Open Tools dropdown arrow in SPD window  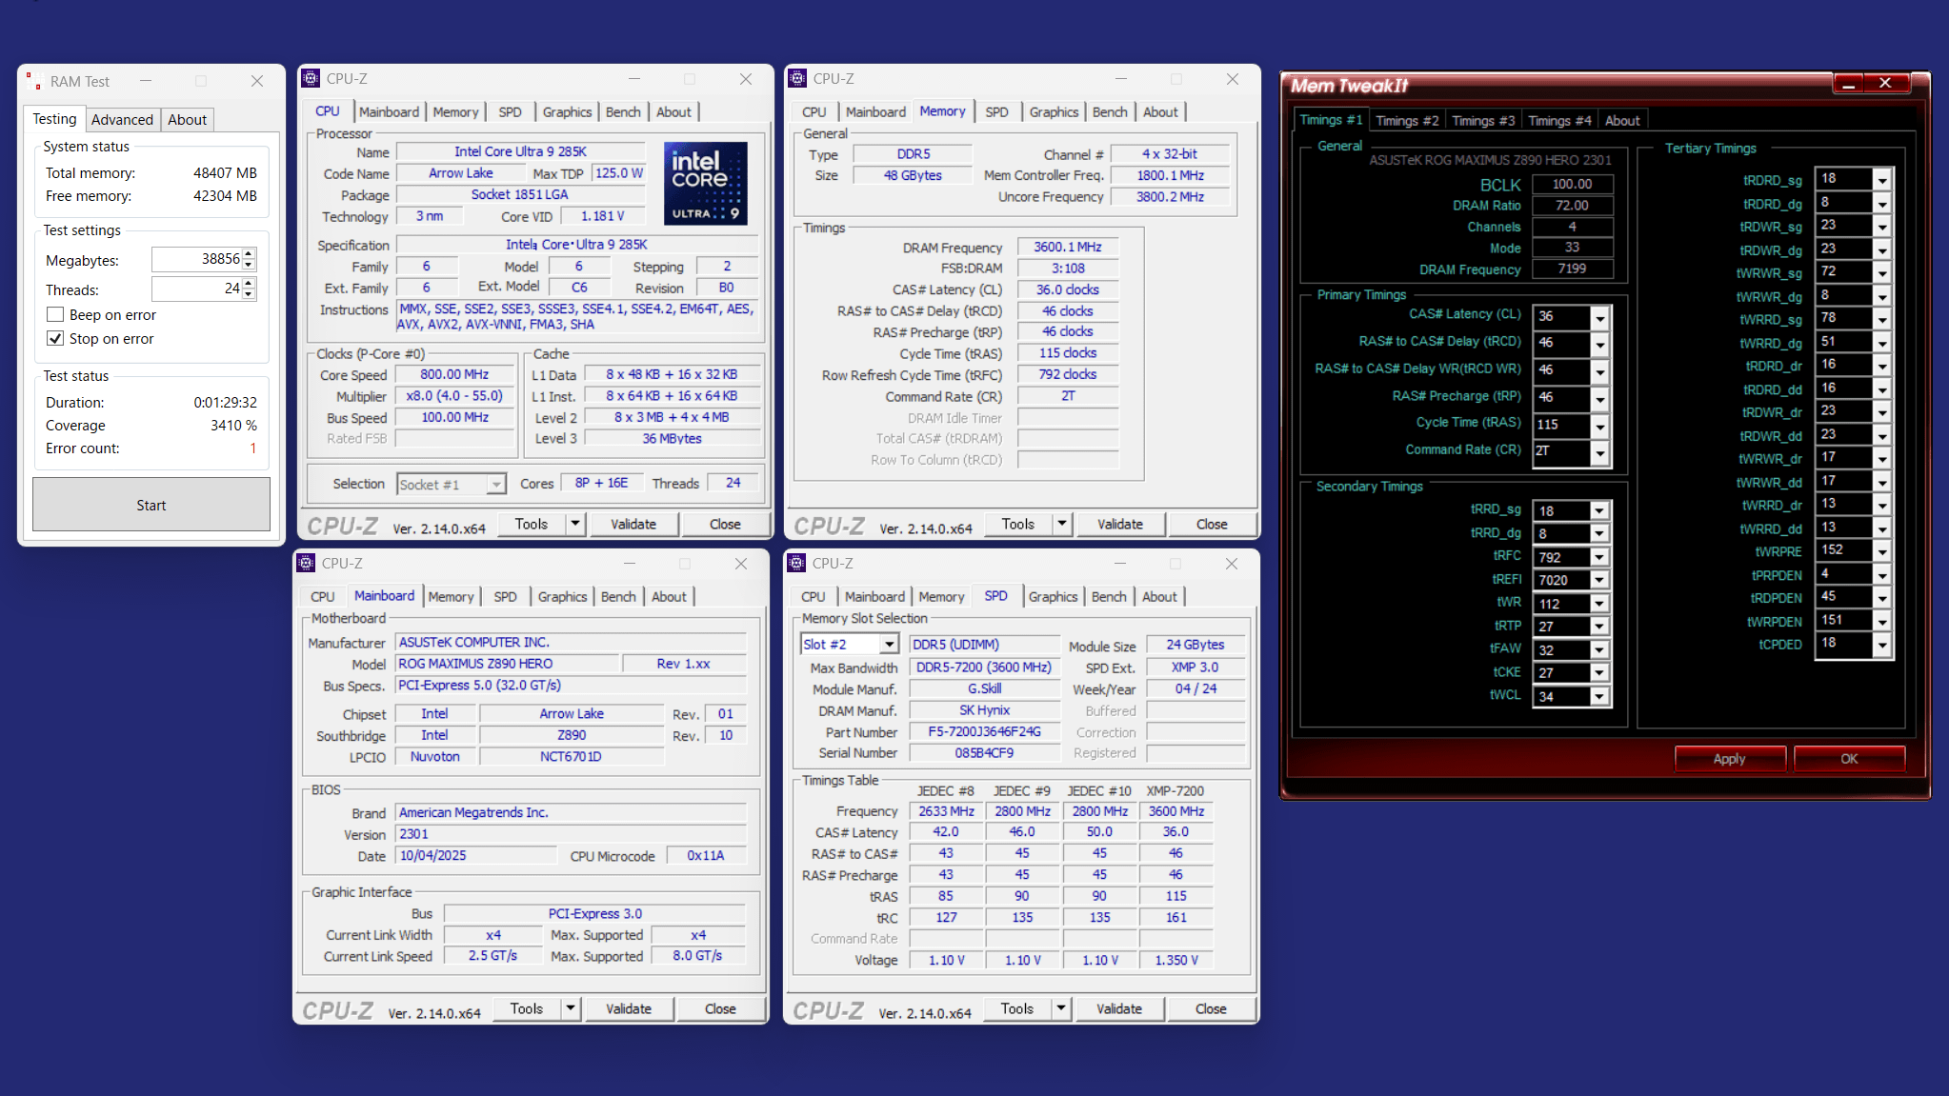(x=1061, y=1008)
